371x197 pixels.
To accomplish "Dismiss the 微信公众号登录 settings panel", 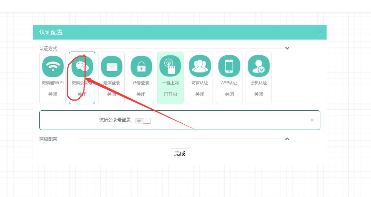I will (312, 120).
